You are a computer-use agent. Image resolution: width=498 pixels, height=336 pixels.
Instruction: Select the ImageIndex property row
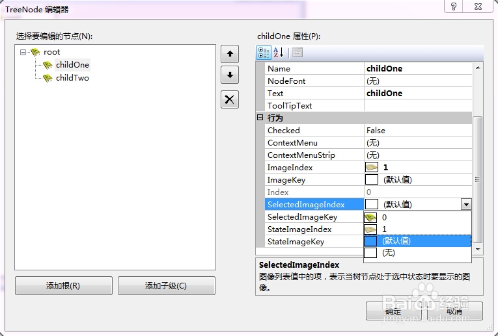tap(368, 168)
